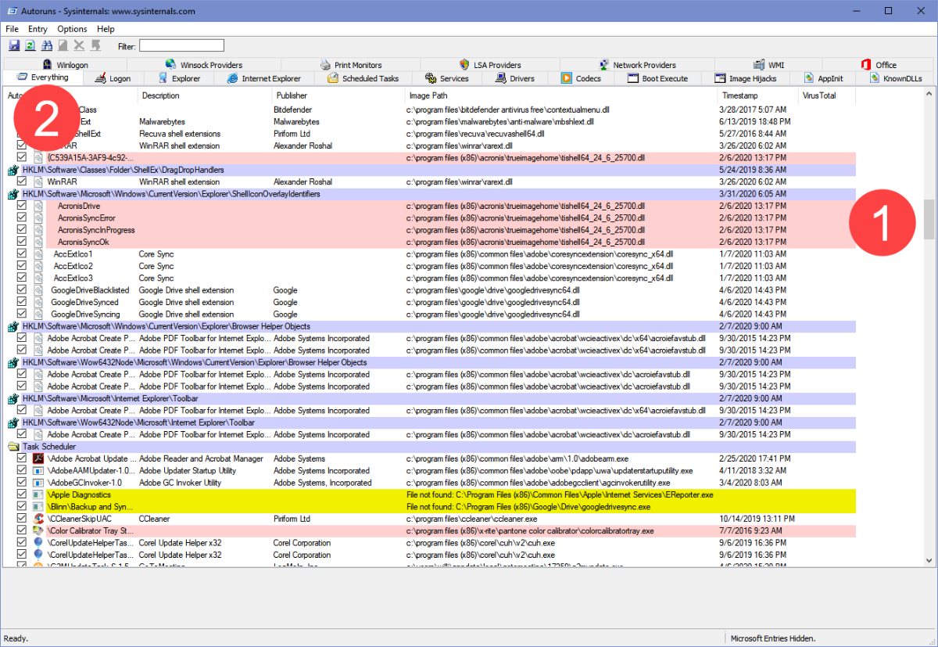Disable the AcronisSyncError entry checkbox
Viewport: 938px width, 647px height.
pos(22,217)
